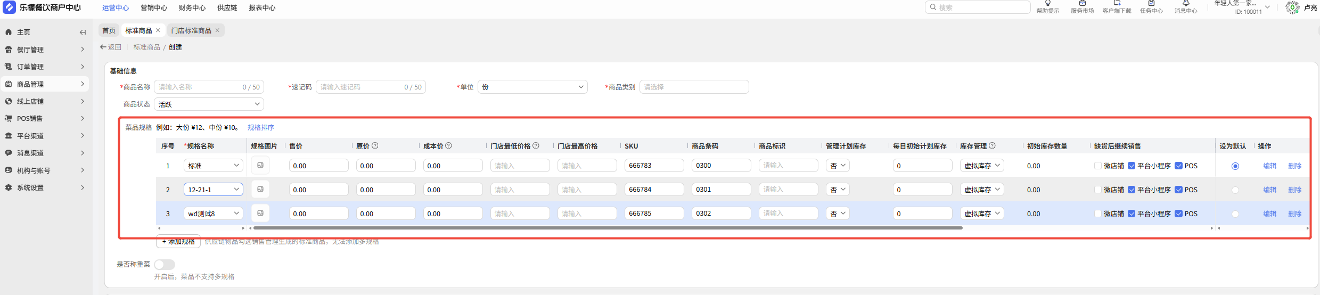Open 管理计划库存 dropdown in row 1
The height and width of the screenshot is (295, 1320).
tap(838, 166)
